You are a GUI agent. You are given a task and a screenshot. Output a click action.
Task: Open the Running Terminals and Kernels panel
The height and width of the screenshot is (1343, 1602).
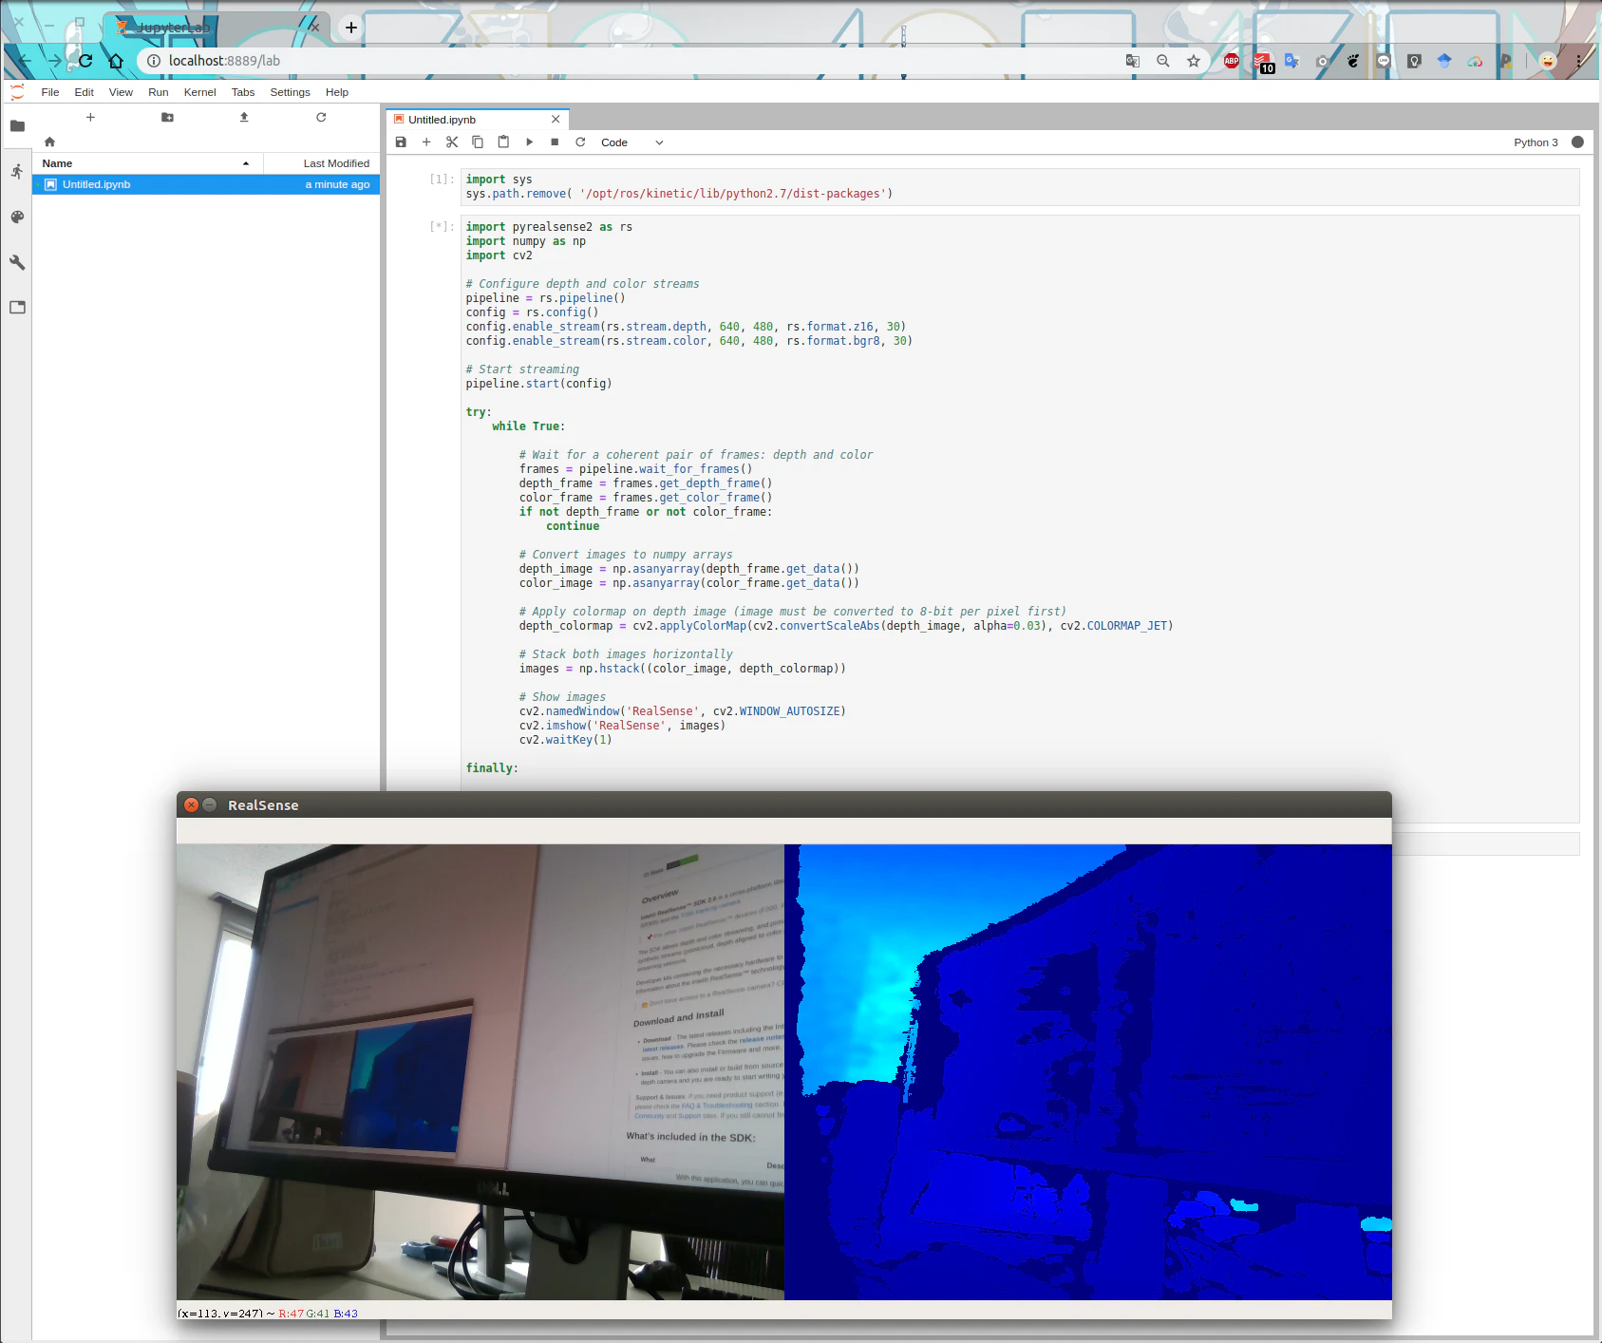(17, 171)
